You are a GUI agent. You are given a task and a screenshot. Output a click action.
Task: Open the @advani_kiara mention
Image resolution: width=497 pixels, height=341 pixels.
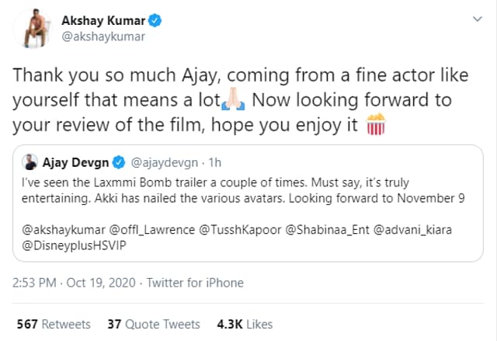point(412,229)
